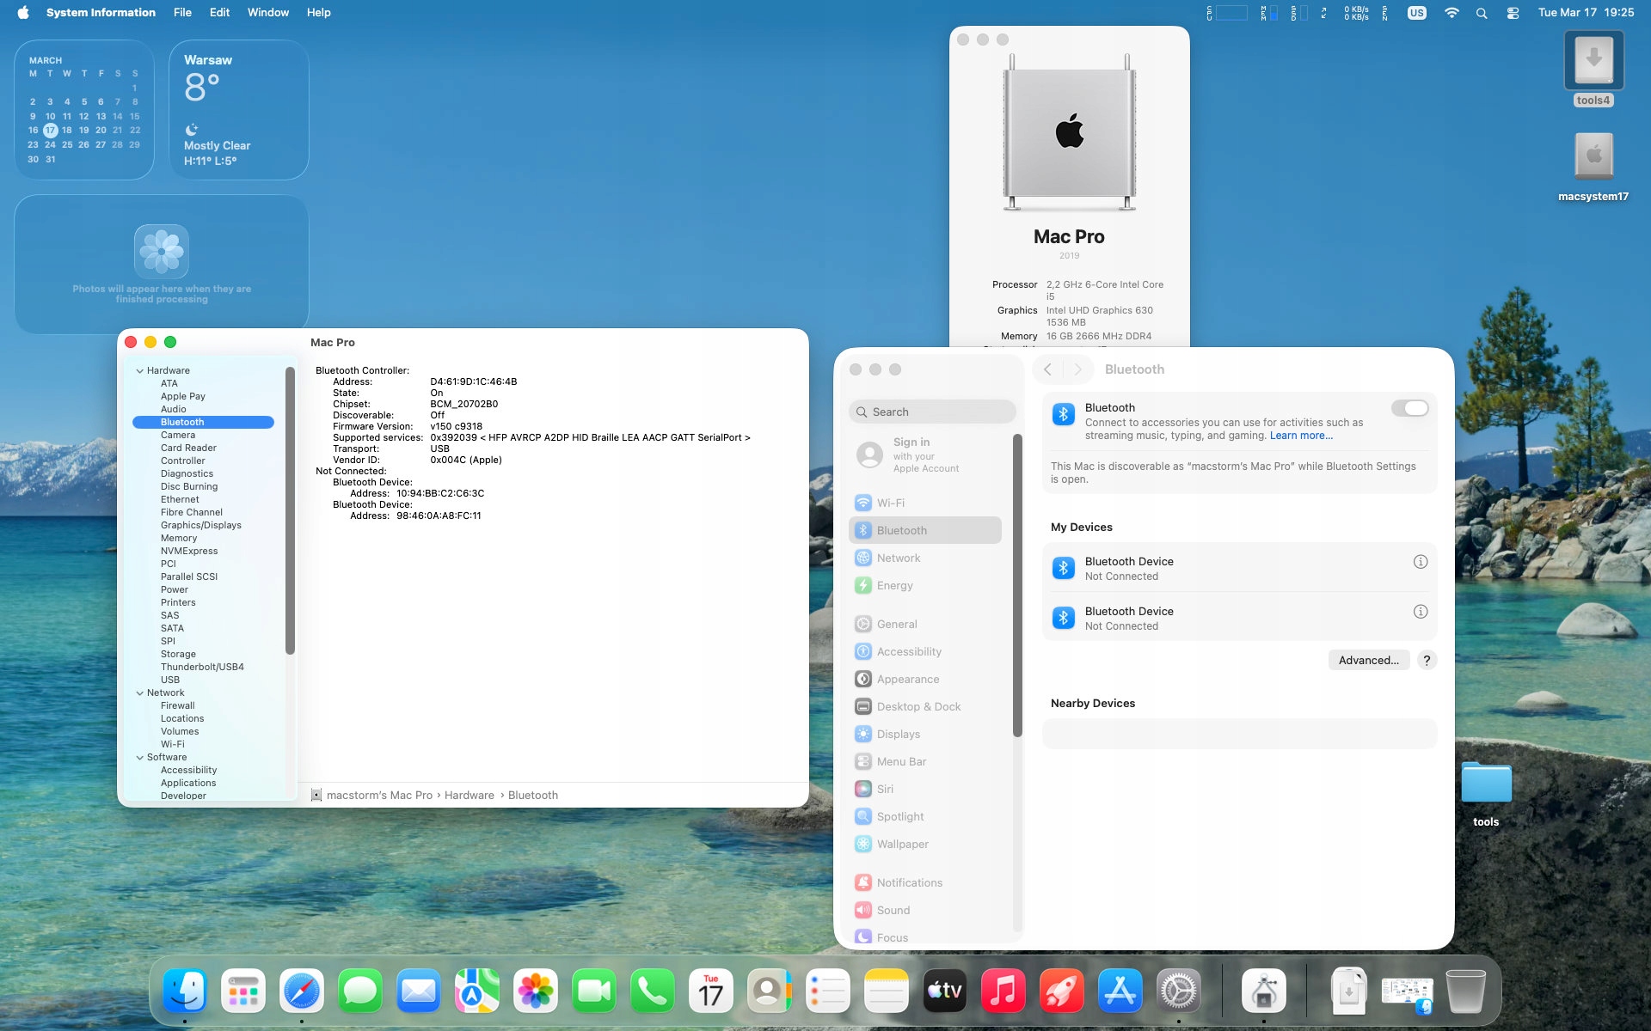Select Thunderbolt/USB4 in hardware list
Screen dimensions: 1651x1031
point(202,667)
